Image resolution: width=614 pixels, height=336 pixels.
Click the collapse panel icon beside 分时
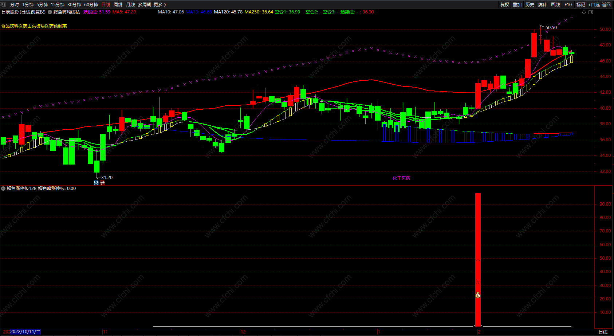(3, 4)
